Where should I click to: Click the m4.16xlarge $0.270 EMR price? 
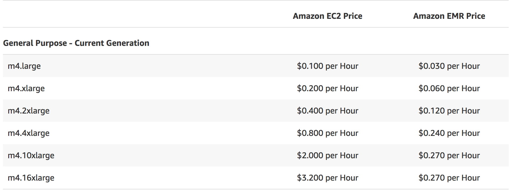pyautogui.click(x=449, y=178)
